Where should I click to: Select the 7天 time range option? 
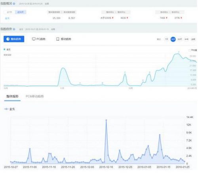coord(166,39)
